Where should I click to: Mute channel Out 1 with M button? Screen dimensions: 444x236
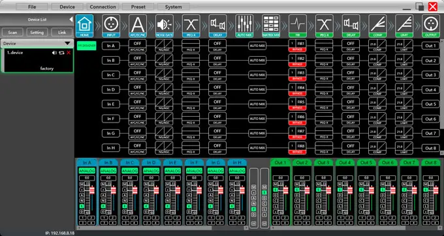(275, 184)
